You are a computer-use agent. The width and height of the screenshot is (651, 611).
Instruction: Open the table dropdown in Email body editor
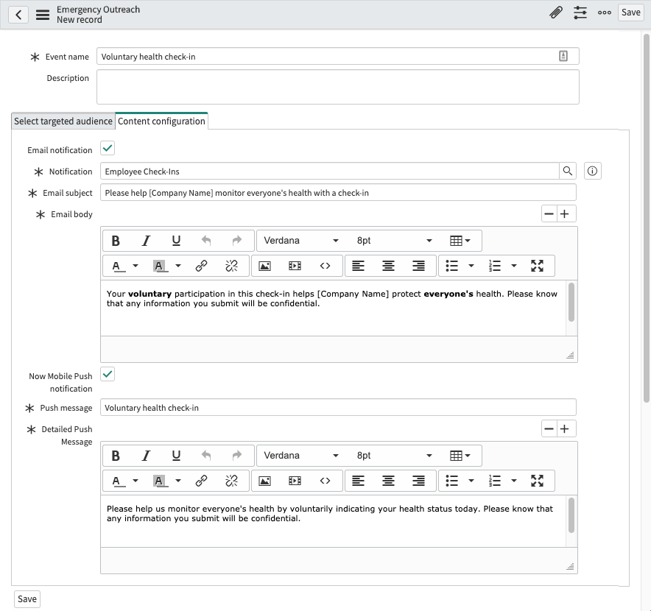(460, 241)
